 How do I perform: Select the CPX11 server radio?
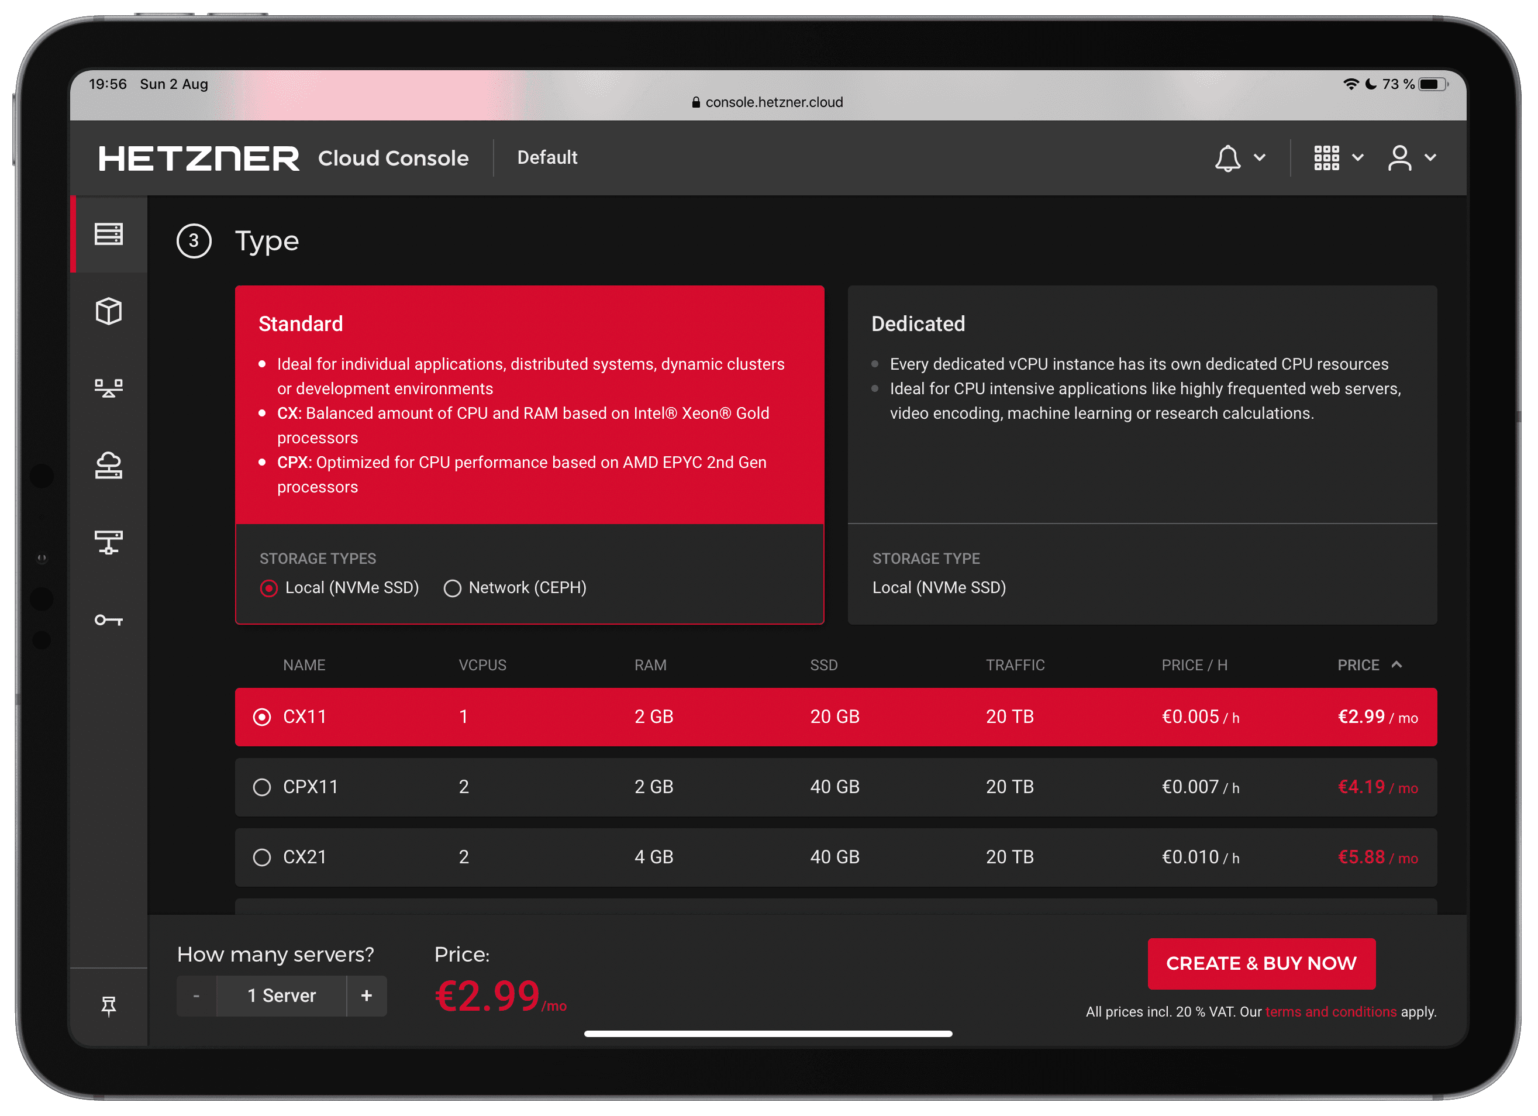click(262, 788)
